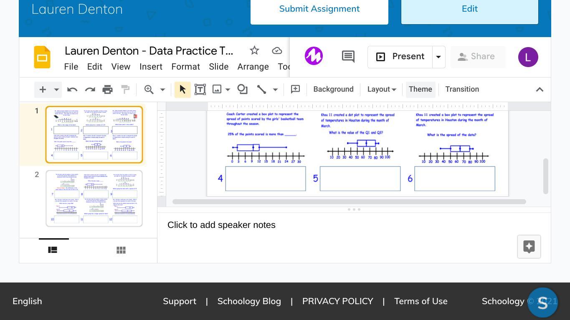This screenshot has width=570, height=320.
Task: Switch to grid view
Action: click(x=121, y=250)
